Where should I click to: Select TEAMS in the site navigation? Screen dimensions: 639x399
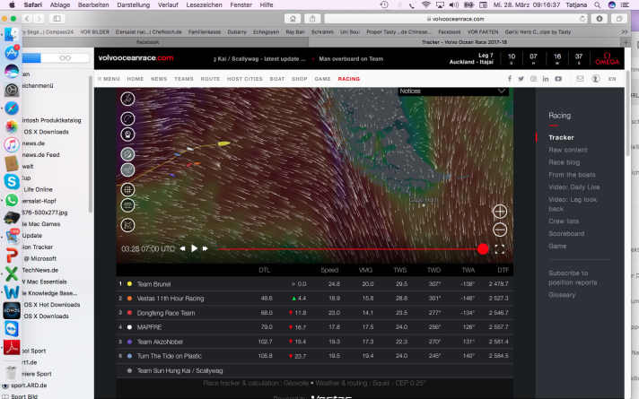[184, 79]
